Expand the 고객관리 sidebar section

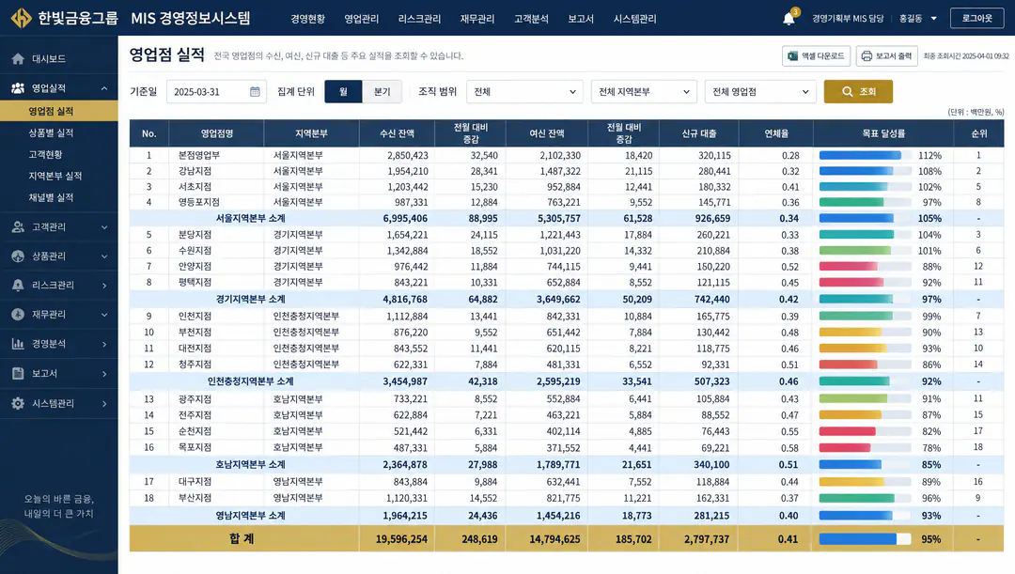click(104, 227)
